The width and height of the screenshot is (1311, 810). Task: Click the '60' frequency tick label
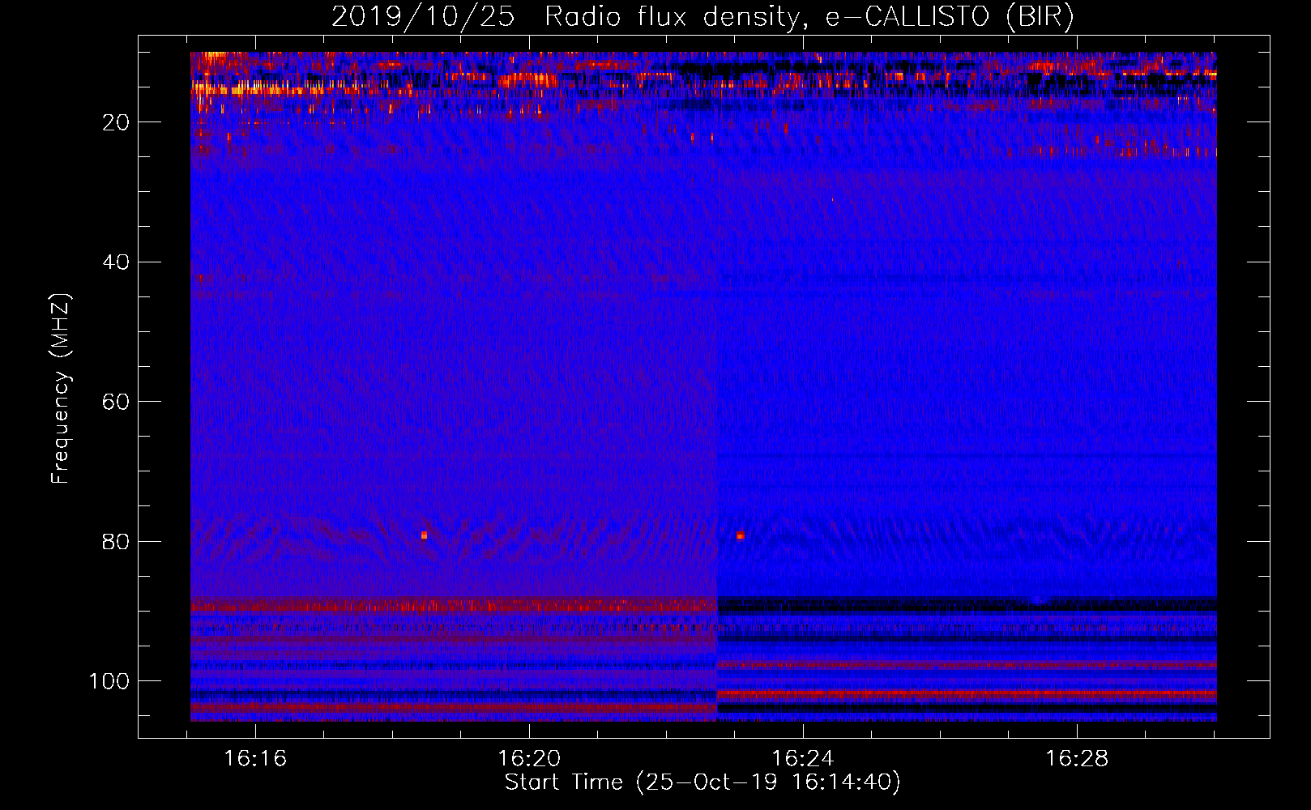[116, 403]
